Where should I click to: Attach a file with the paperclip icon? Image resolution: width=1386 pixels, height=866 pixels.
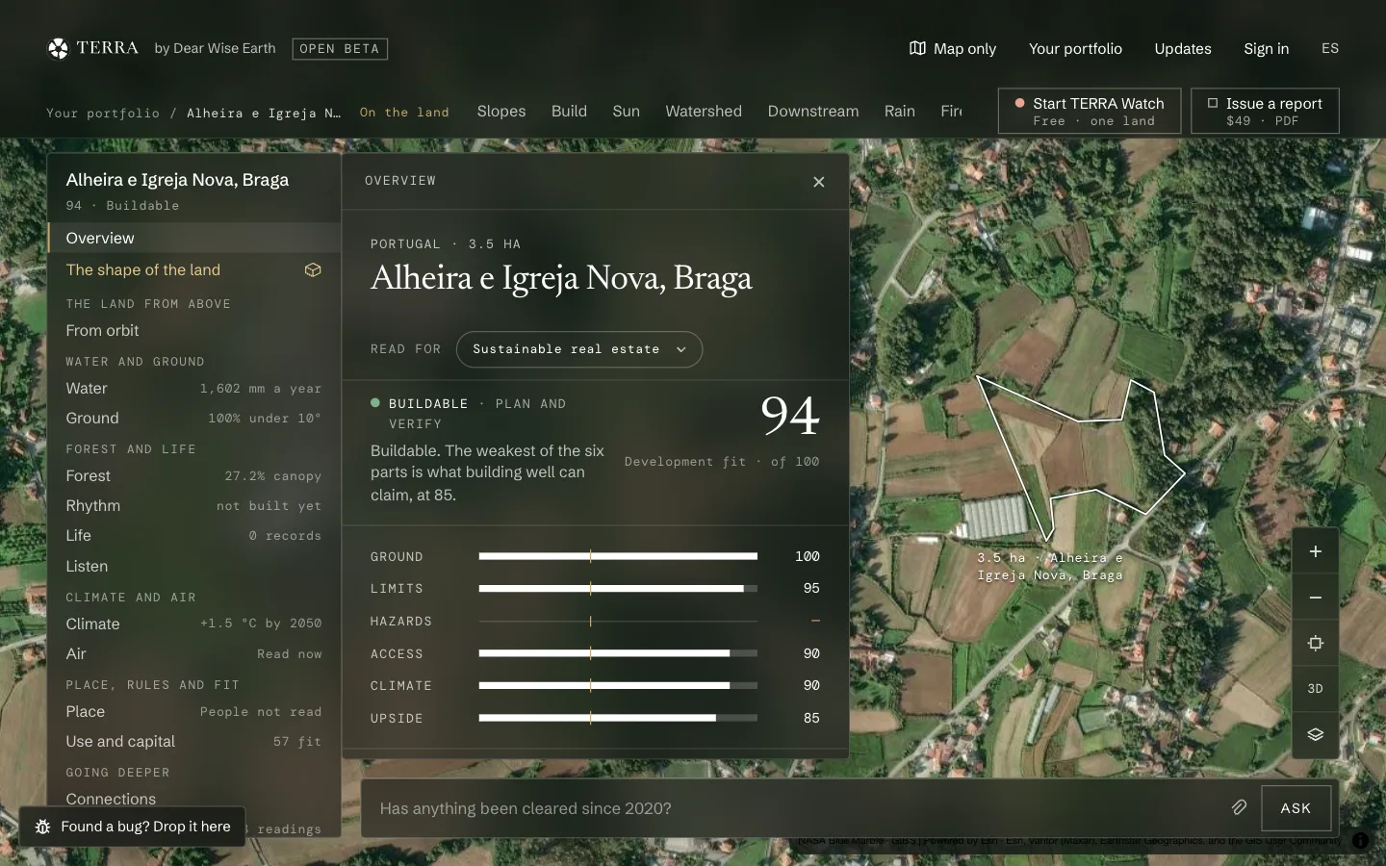(1240, 808)
